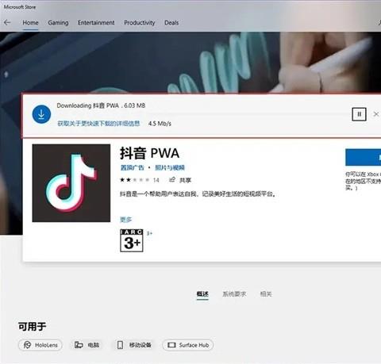
Task: Select the 电脑 PC device chip
Action: tap(87, 345)
